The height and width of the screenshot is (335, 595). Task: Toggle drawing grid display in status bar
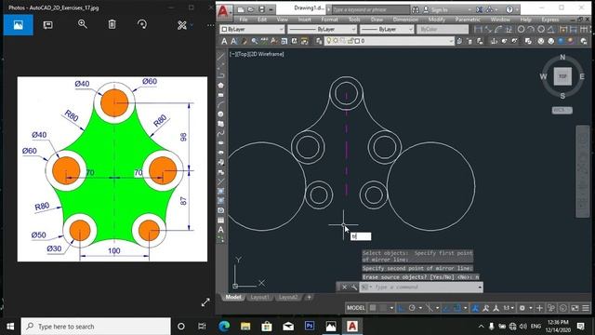coord(373,308)
